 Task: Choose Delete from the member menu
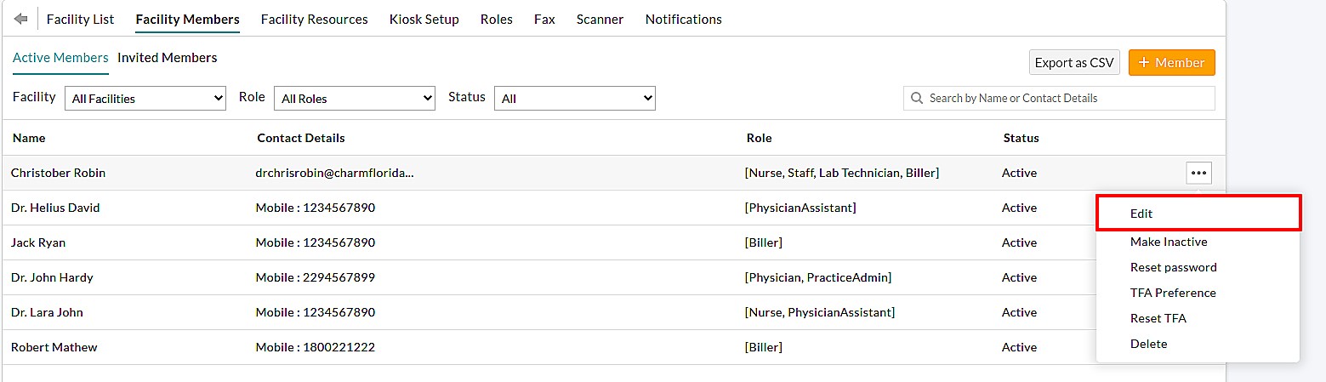(1148, 344)
